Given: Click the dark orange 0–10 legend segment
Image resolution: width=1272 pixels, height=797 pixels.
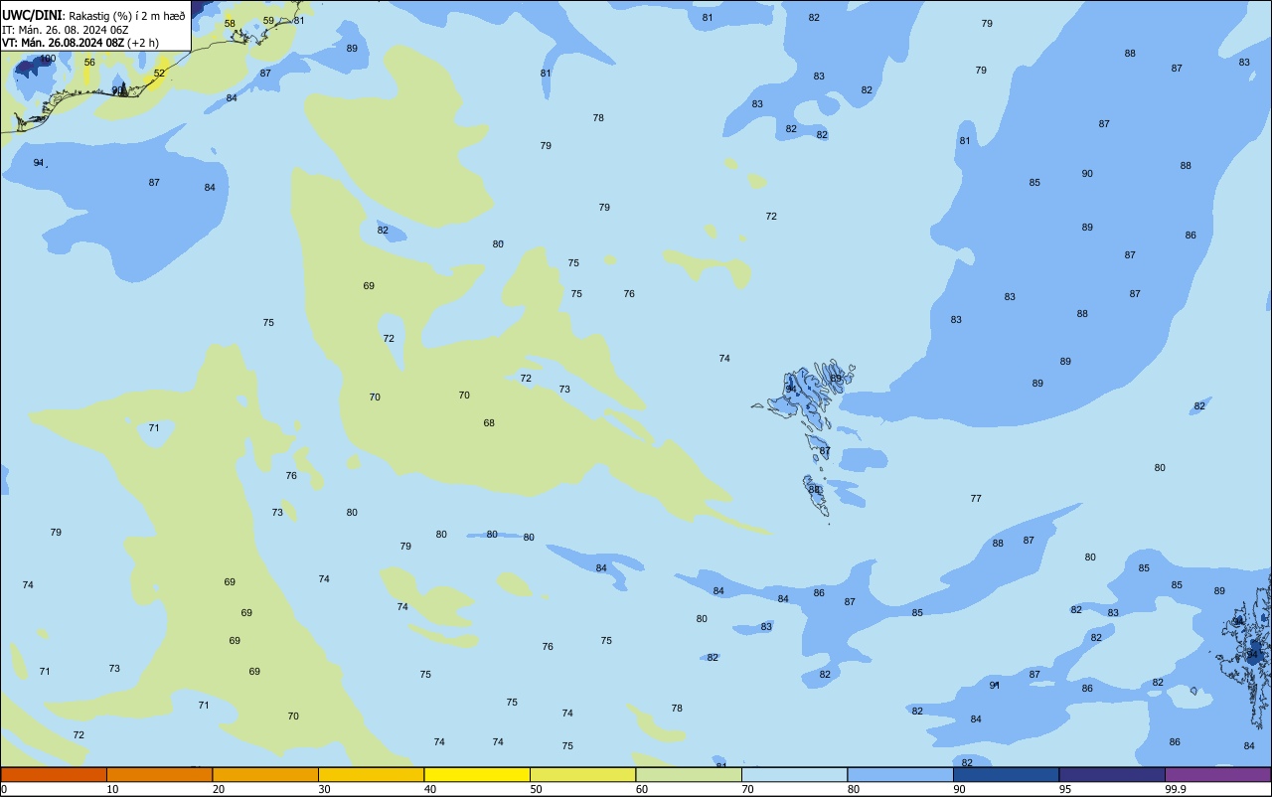Looking at the screenshot, I should 54,774.
